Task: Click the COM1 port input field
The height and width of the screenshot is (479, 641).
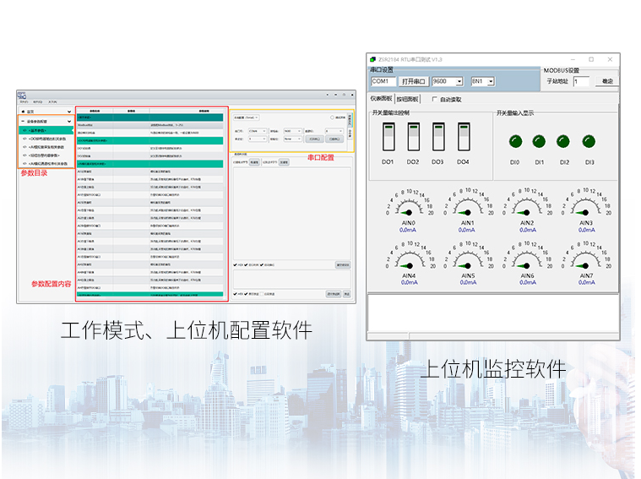Action: click(x=383, y=81)
